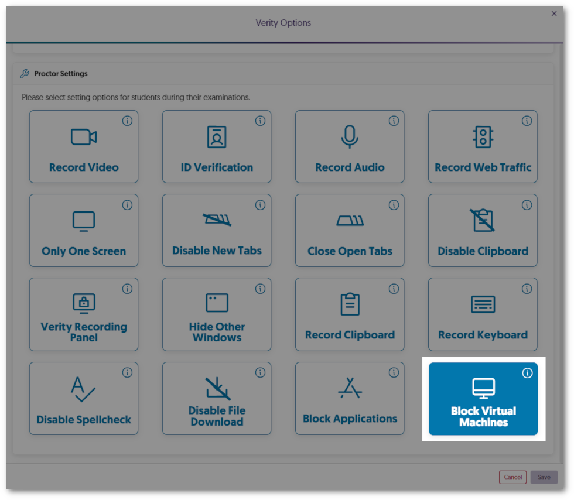Viewport: 574px width, 500px height.
Task: Enable the Hide Other Windows option
Action: pos(216,314)
